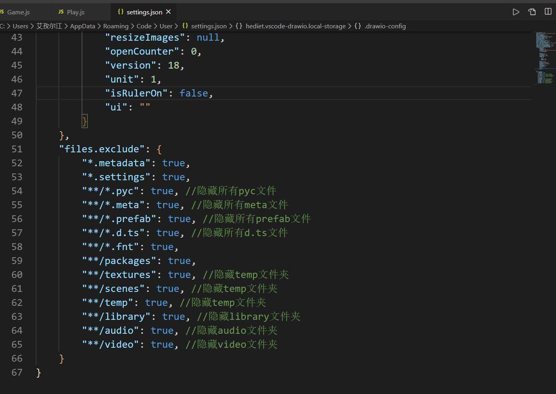
Task: Run the file with the play icon
Action: [x=516, y=12]
